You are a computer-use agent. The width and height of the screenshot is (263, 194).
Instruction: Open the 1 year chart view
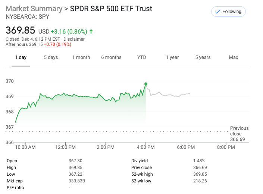(x=172, y=57)
